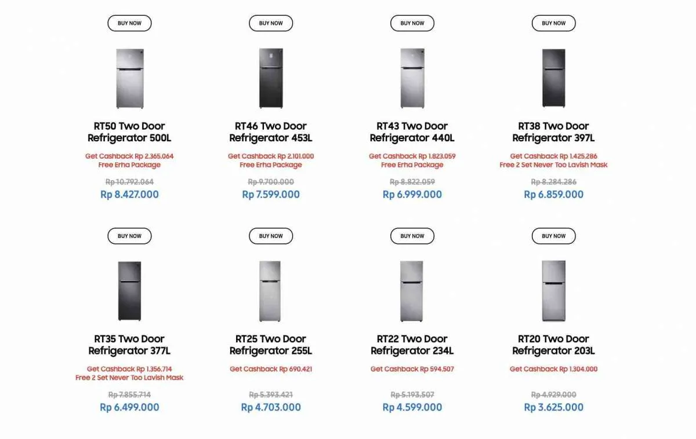Select the RT25 refrigerator thumbnail

point(270,291)
